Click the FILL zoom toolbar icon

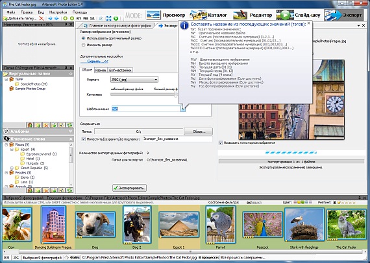coord(86,18)
